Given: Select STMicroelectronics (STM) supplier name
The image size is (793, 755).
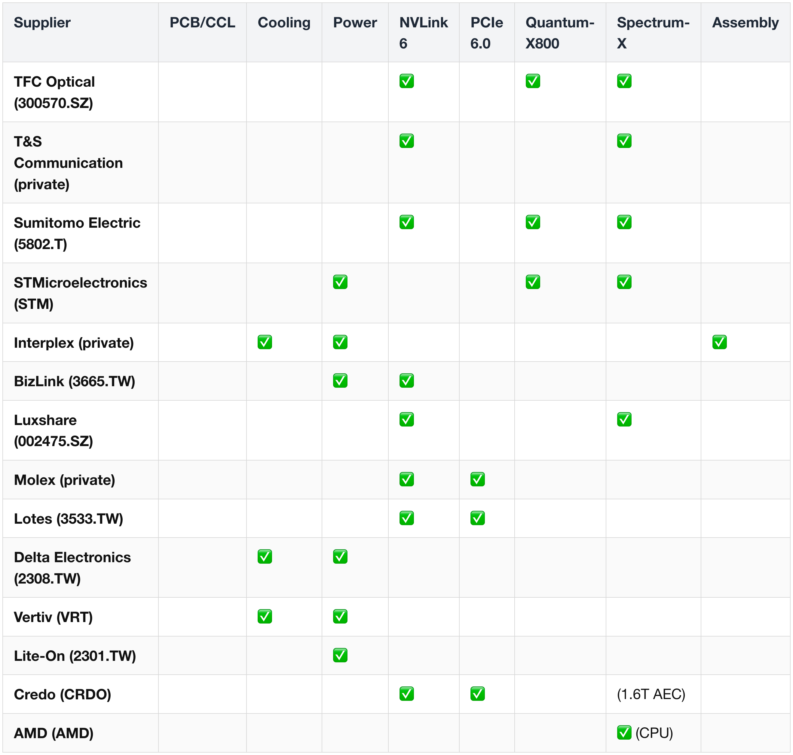Looking at the screenshot, I should [x=81, y=293].
